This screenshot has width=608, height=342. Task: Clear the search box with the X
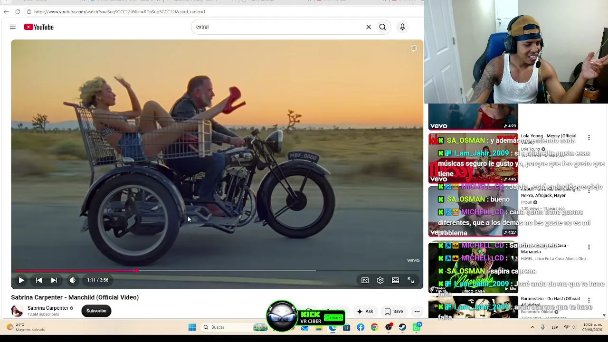tap(368, 27)
